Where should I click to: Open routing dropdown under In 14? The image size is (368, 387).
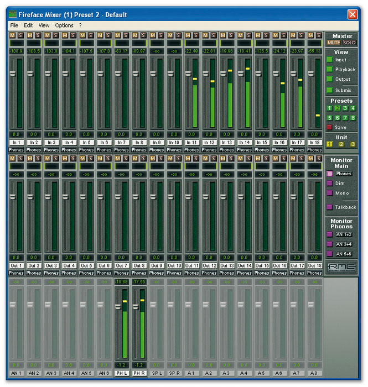[245, 149]
